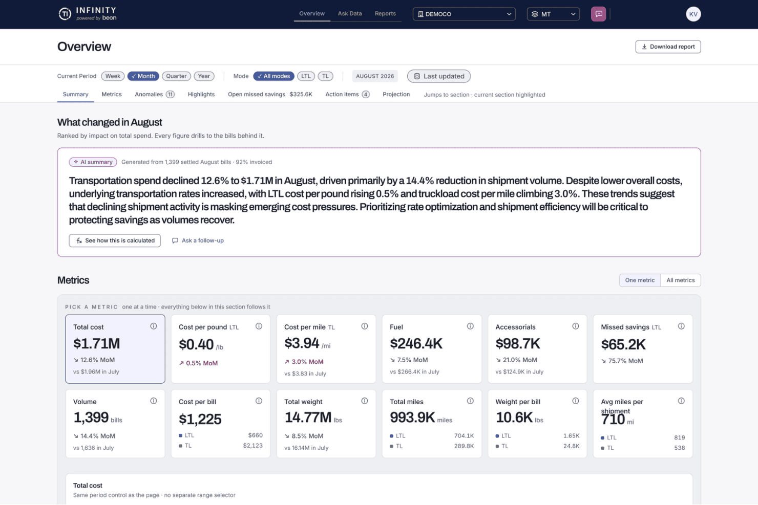Show info for Cost per mile metric
Viewport: 758px width, 505px height.
tap(365, 326)
